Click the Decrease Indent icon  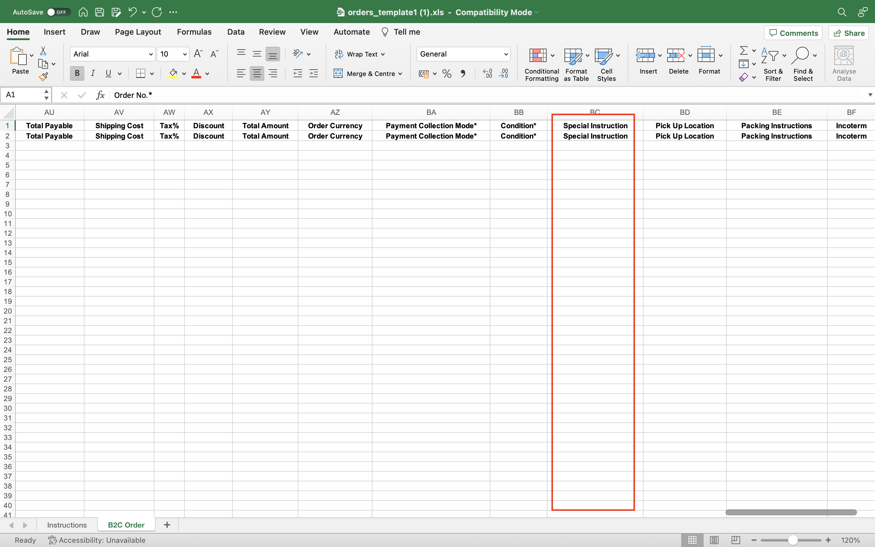pyautogui.click(x=297, y=74)
